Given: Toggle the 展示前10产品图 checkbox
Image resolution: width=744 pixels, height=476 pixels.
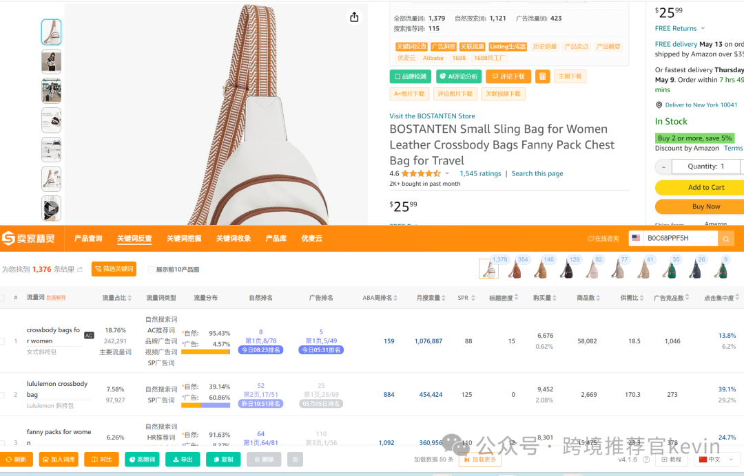Looking at the screenshot, I should (151, 270).
